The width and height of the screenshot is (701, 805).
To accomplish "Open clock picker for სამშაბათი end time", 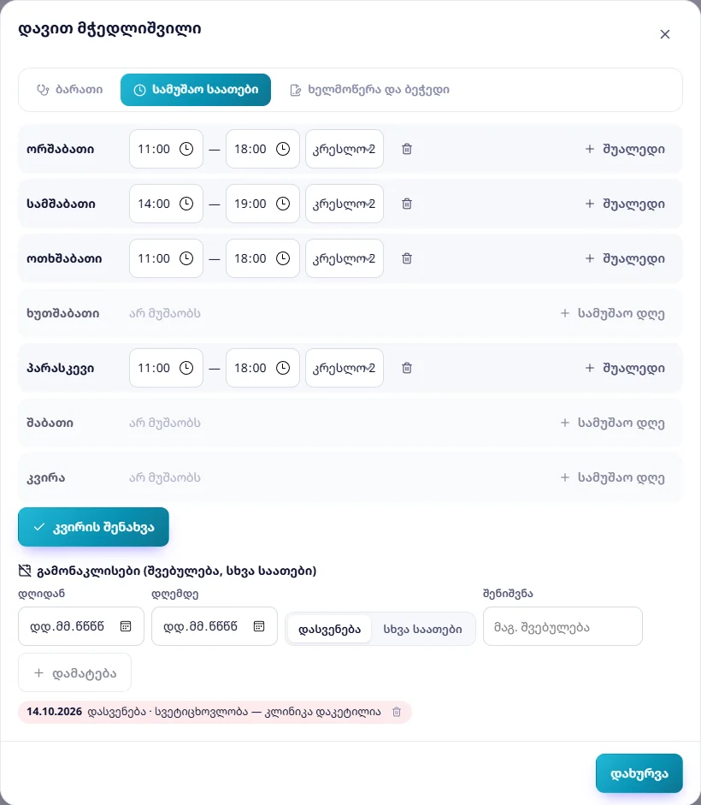I will click(283, 204).
